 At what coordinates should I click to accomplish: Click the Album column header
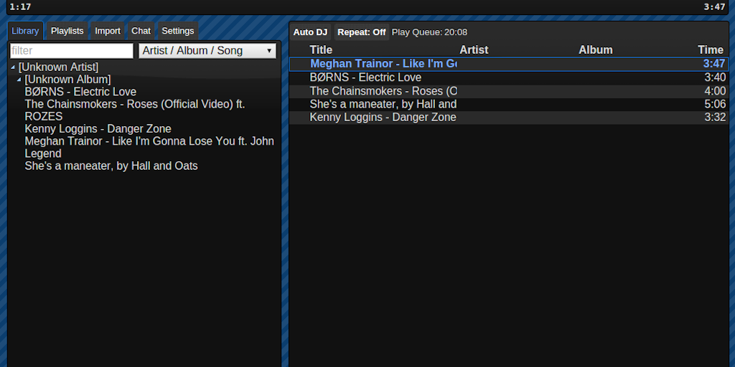595,49
